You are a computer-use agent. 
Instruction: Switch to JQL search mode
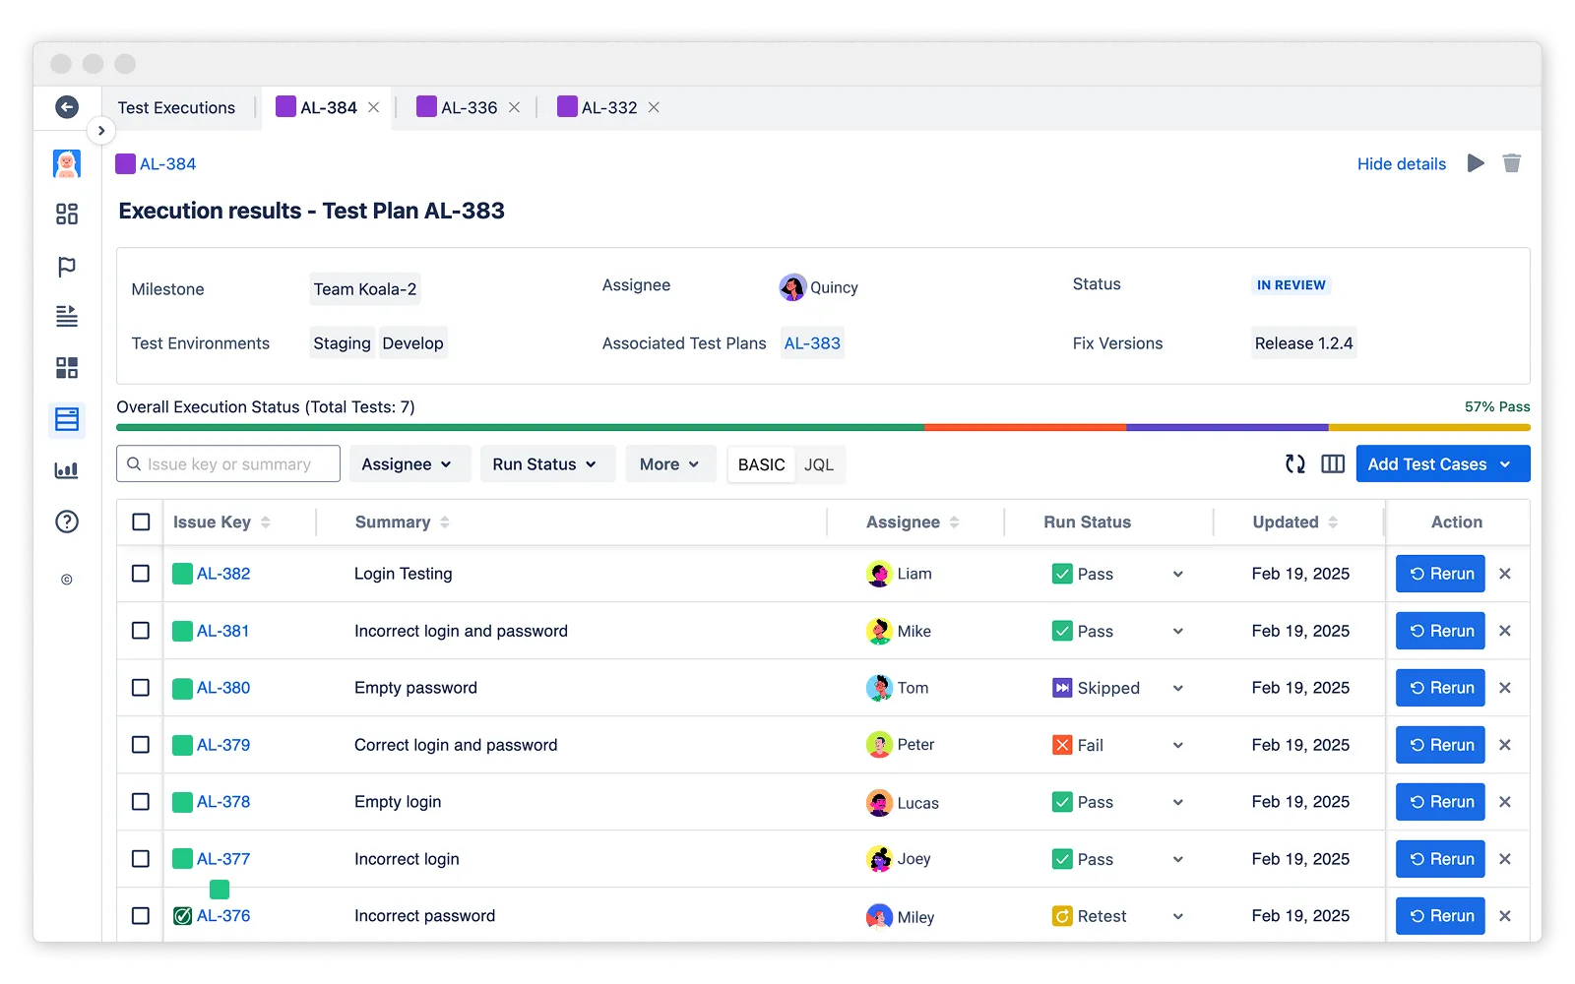click(818, 465)
